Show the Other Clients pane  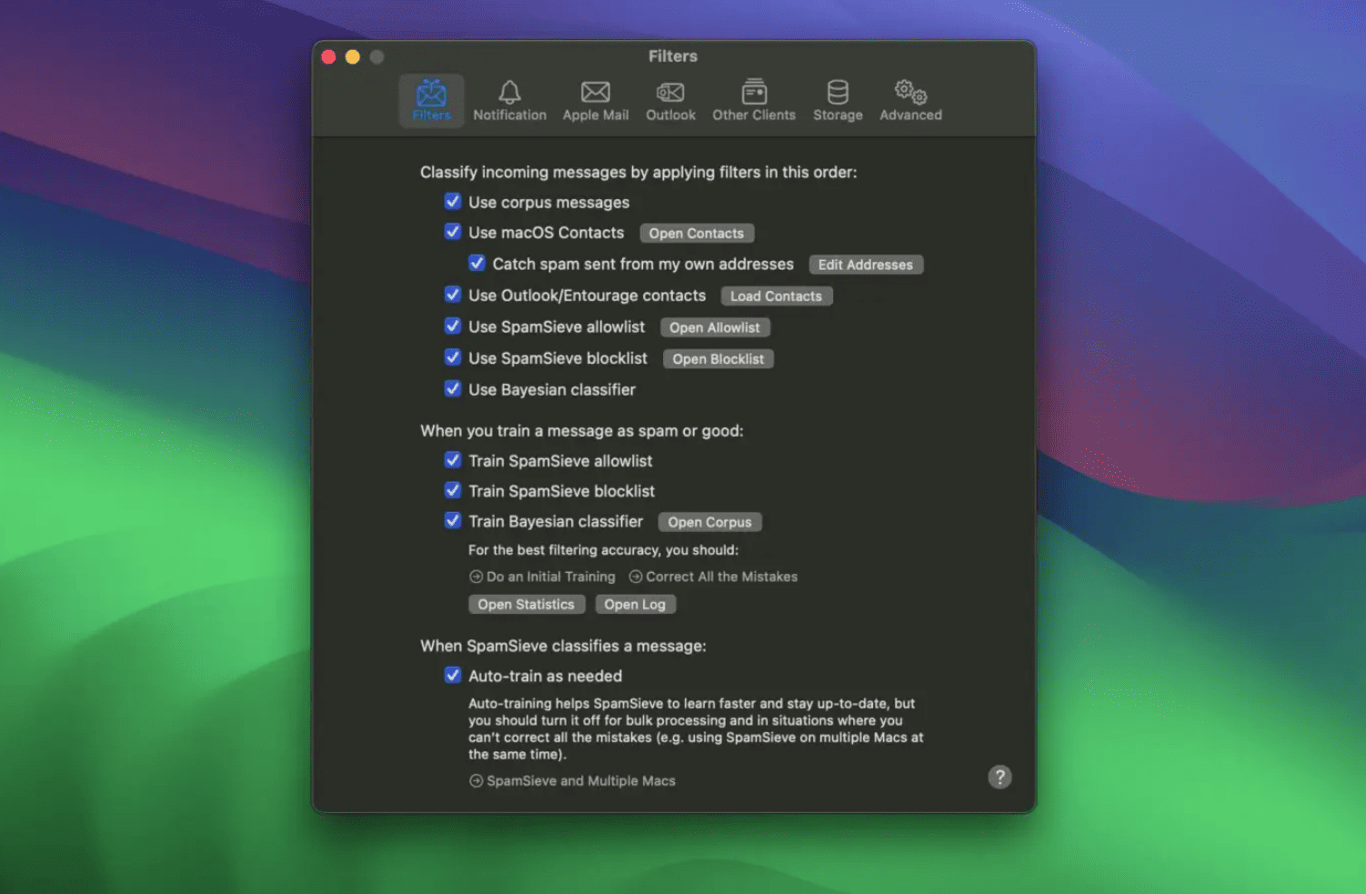[x=754, y=100]
